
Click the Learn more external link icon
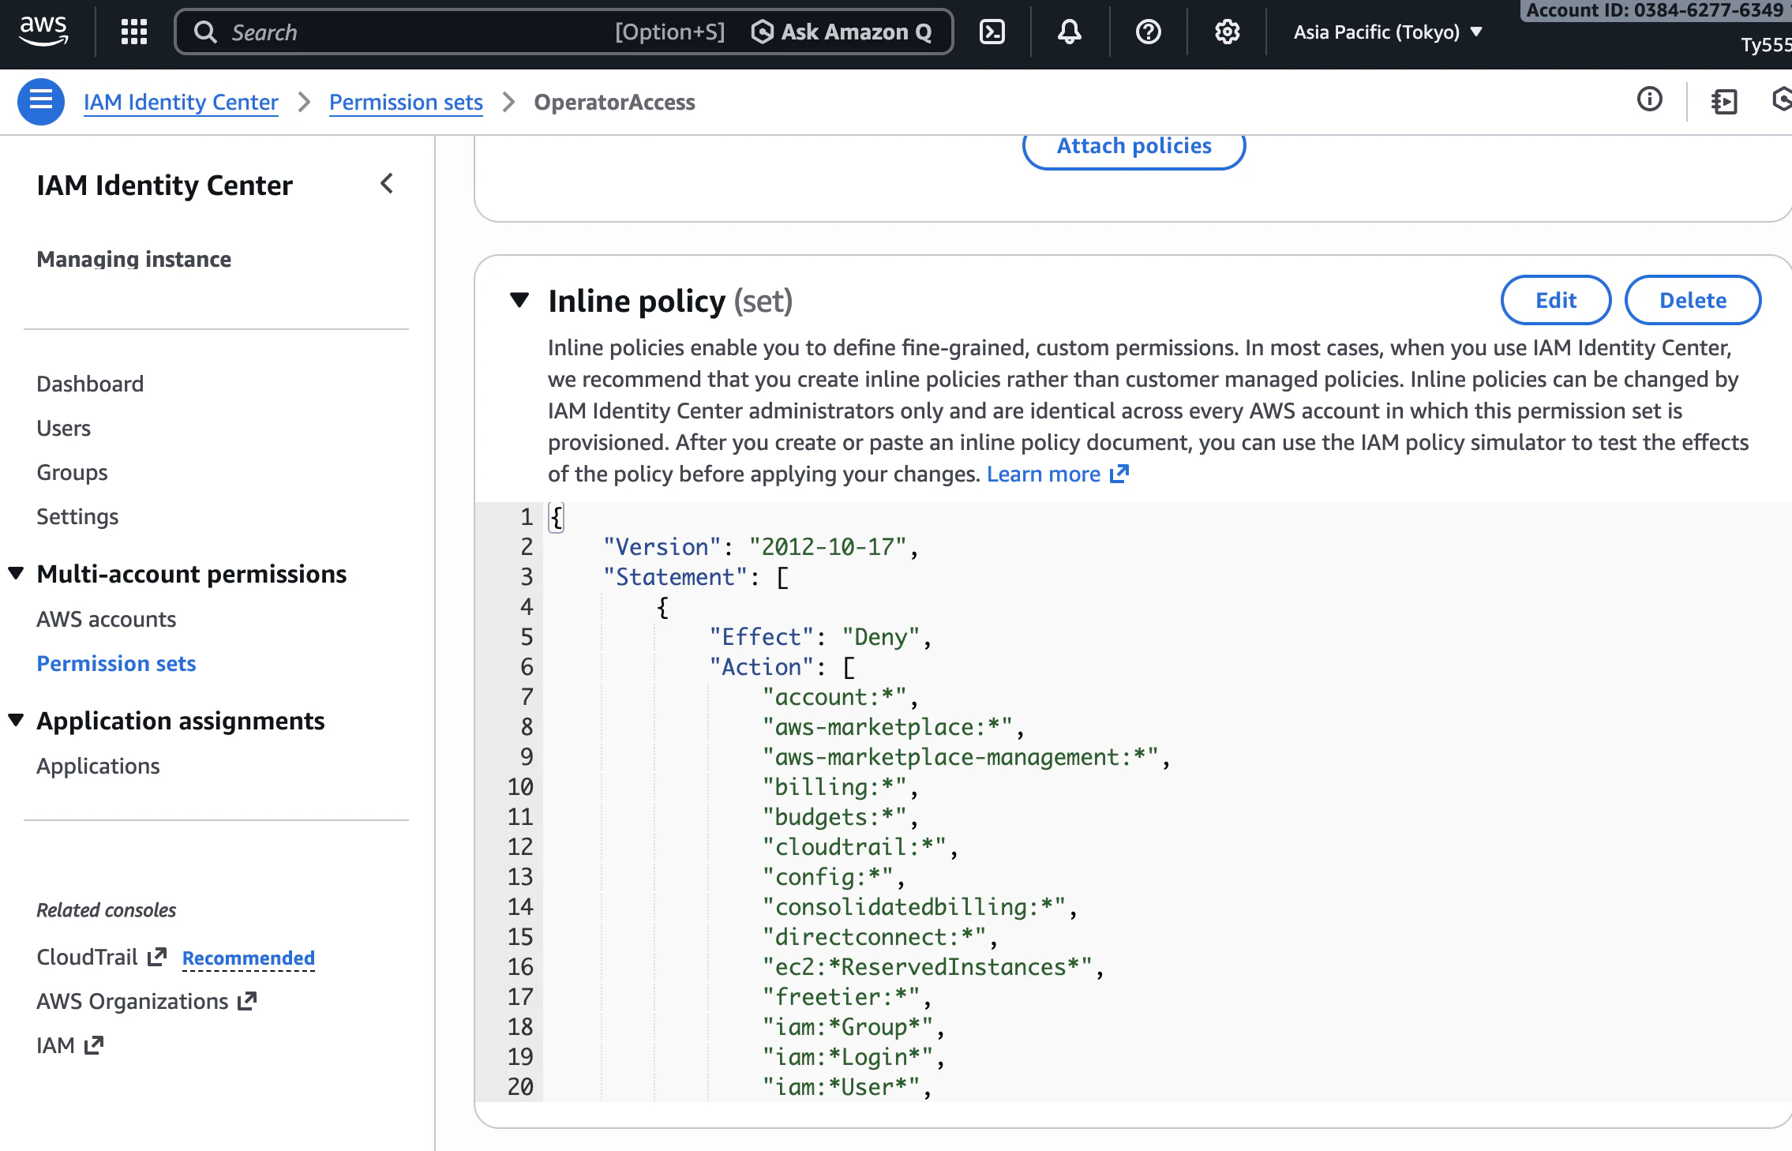[x=1119, y=474]
